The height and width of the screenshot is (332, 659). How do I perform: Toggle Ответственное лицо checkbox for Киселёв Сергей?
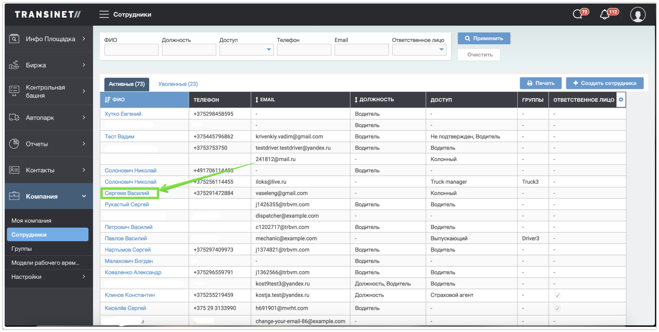pyautogui.click(x=557, y=308)
